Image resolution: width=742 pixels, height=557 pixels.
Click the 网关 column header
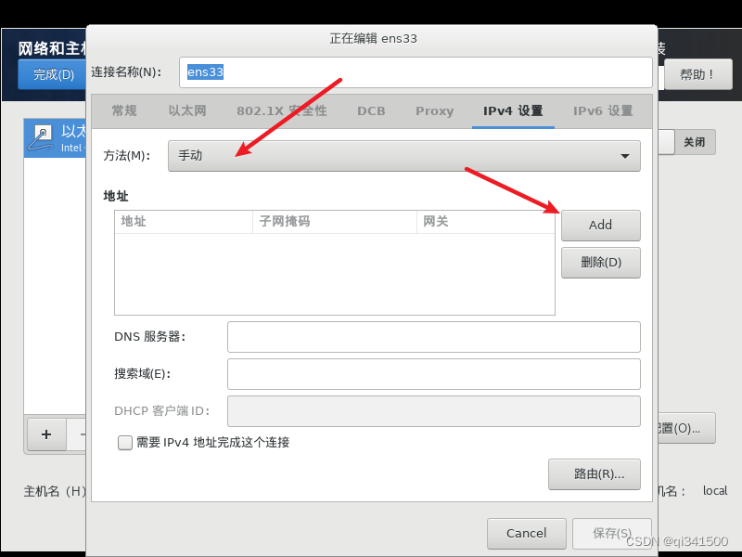[485, 222]
